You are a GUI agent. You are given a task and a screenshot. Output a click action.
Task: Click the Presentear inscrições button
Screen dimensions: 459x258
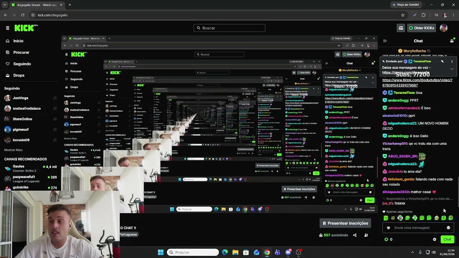pyautogui.click(x=345, y=223)
